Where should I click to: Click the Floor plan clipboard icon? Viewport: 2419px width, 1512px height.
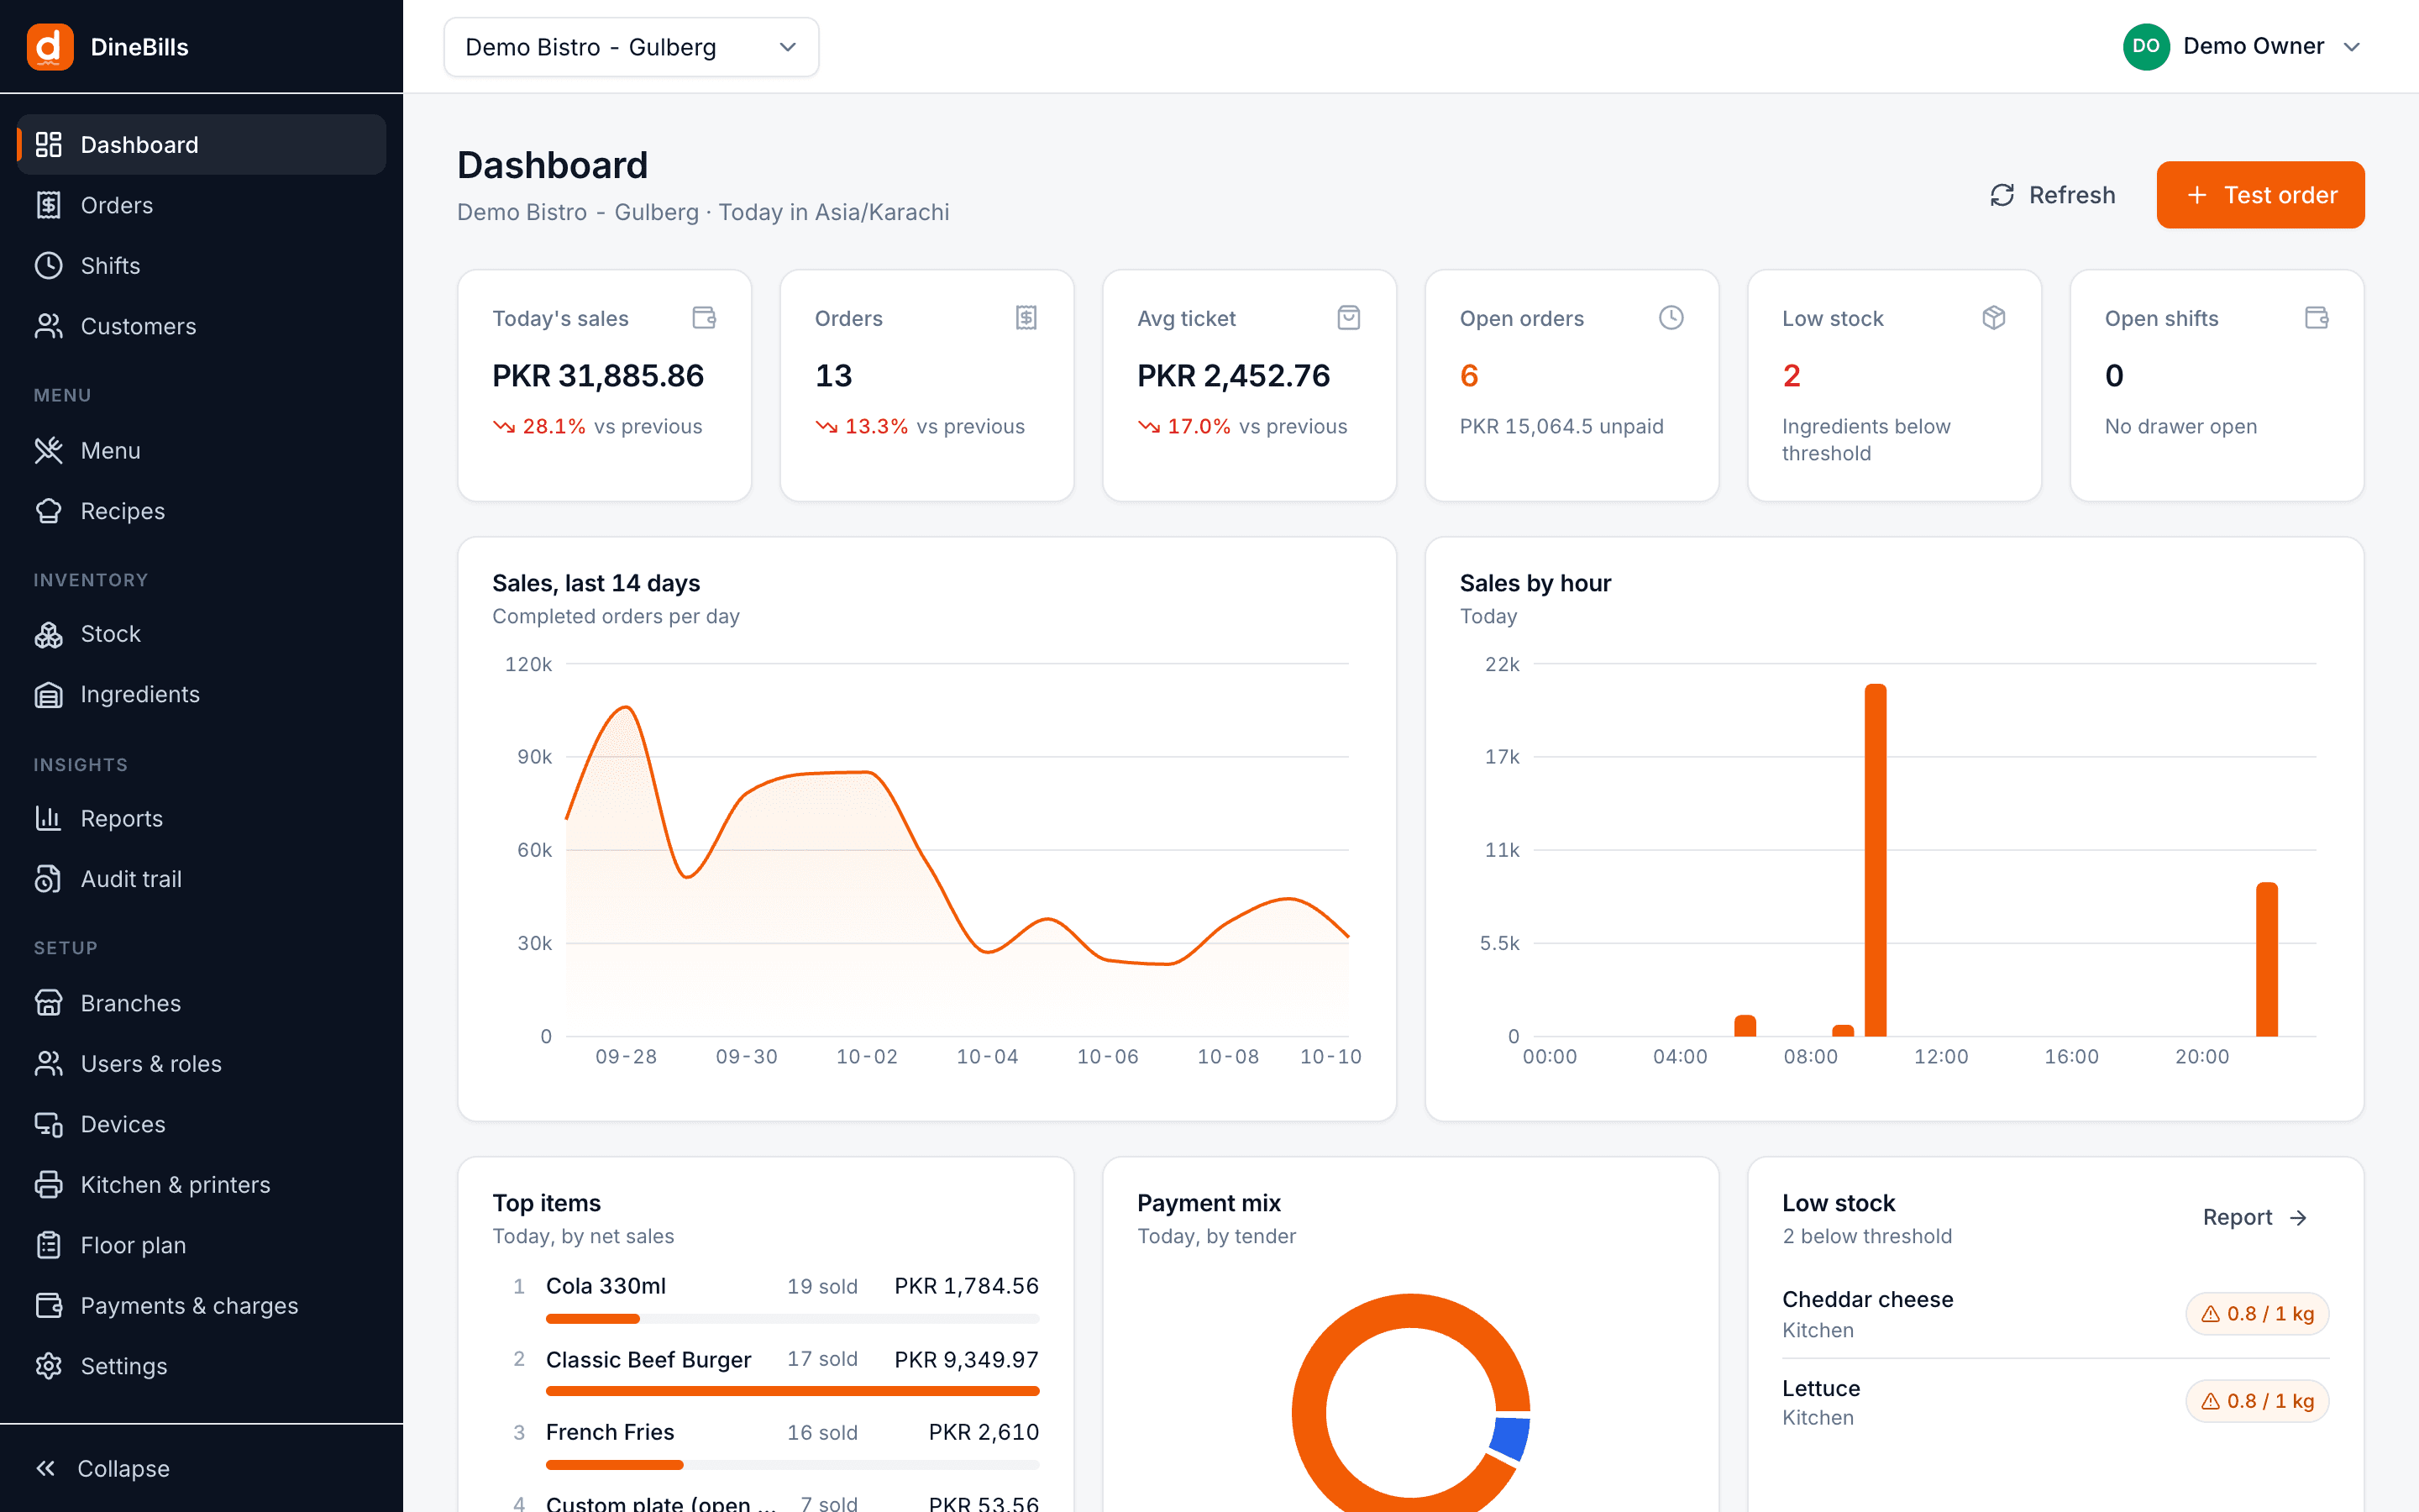coord(48,1245)
